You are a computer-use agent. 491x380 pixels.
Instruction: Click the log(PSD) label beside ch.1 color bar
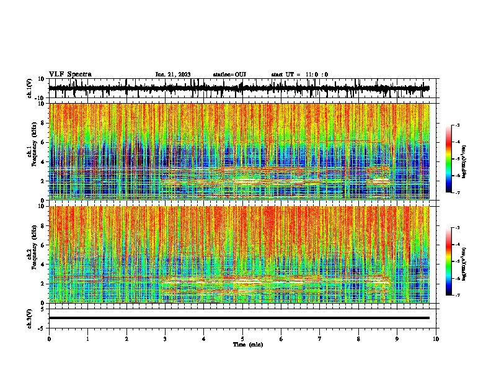tap(464, 162)
